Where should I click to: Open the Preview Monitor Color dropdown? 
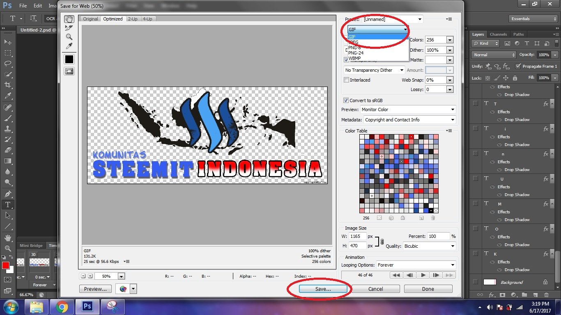(408, 110)
